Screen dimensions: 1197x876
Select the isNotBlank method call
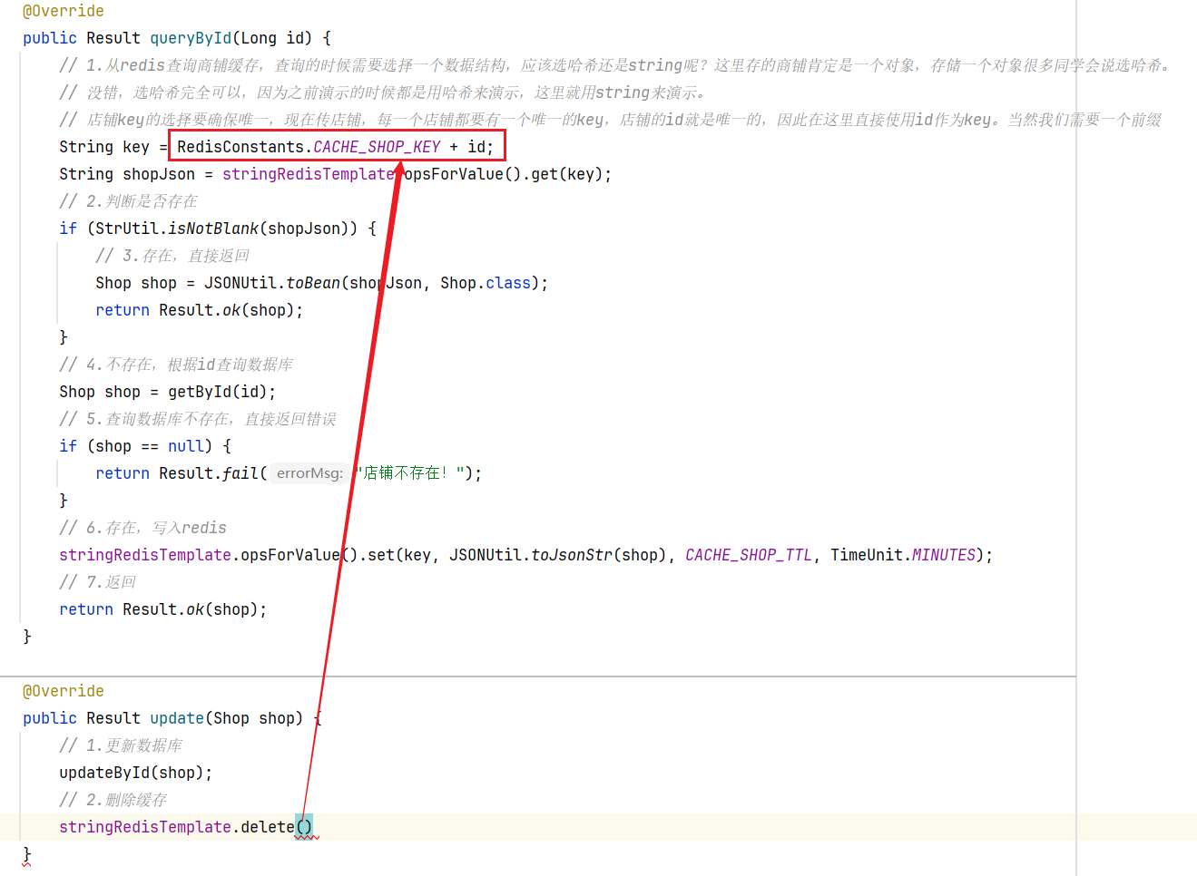pos(213,229)
